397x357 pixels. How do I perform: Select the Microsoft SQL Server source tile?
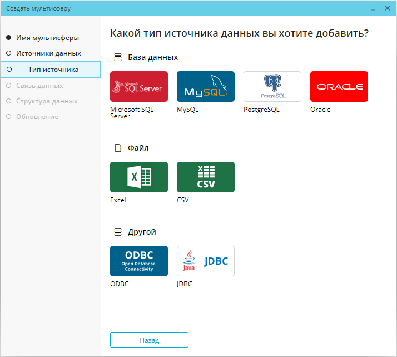tap(139, 86)
